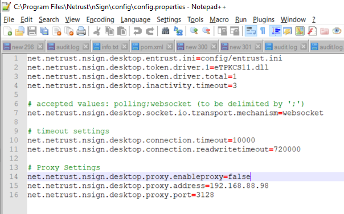Zoom in using the magnifier plus icon
Viewport: 344px width, 214px height.
(x=194, y=31)
